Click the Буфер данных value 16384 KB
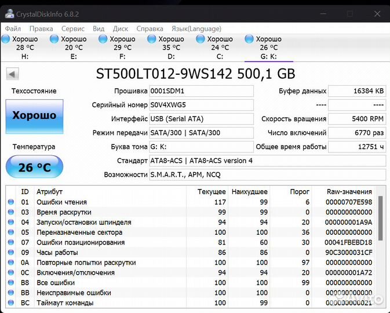Screen dimensions: 390x313 [x=357, y=91]
